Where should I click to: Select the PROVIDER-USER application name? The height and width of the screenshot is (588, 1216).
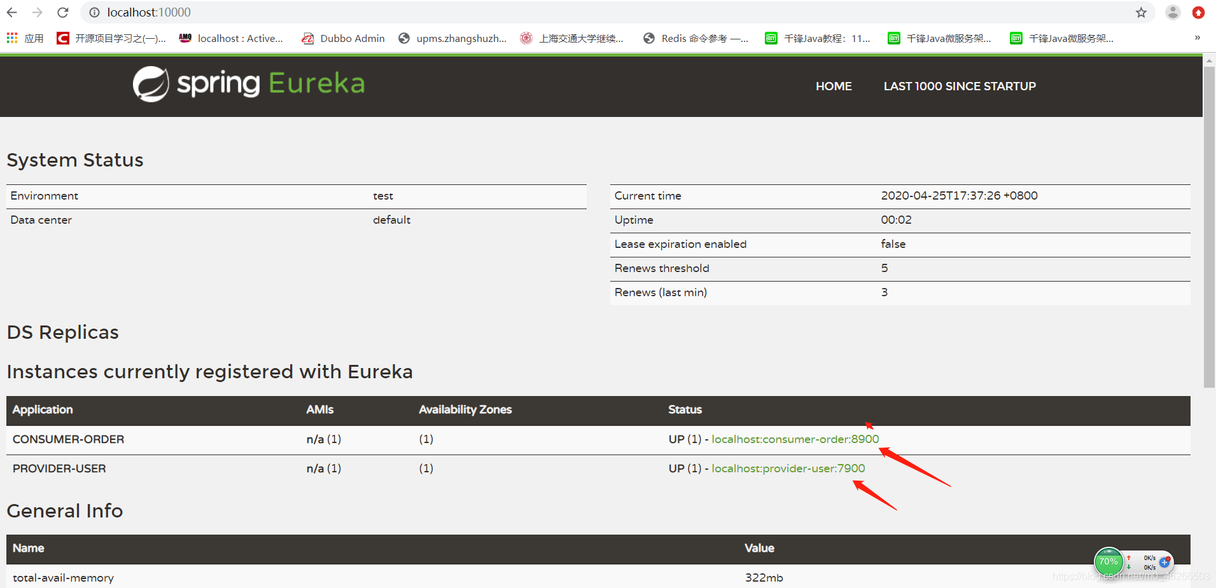coord(59,468)
